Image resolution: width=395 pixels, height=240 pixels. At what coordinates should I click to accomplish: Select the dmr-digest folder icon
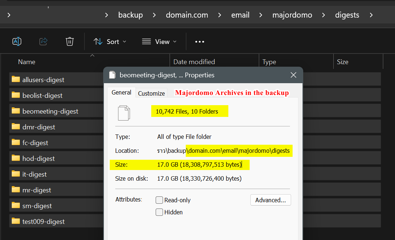pyautogui.click(x=16, y=126)
